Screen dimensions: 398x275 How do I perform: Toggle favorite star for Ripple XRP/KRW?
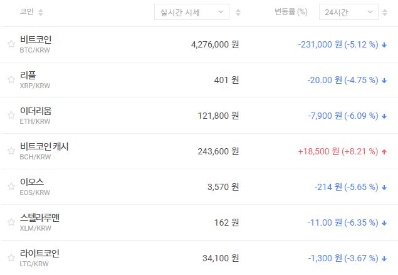[11, 80]
